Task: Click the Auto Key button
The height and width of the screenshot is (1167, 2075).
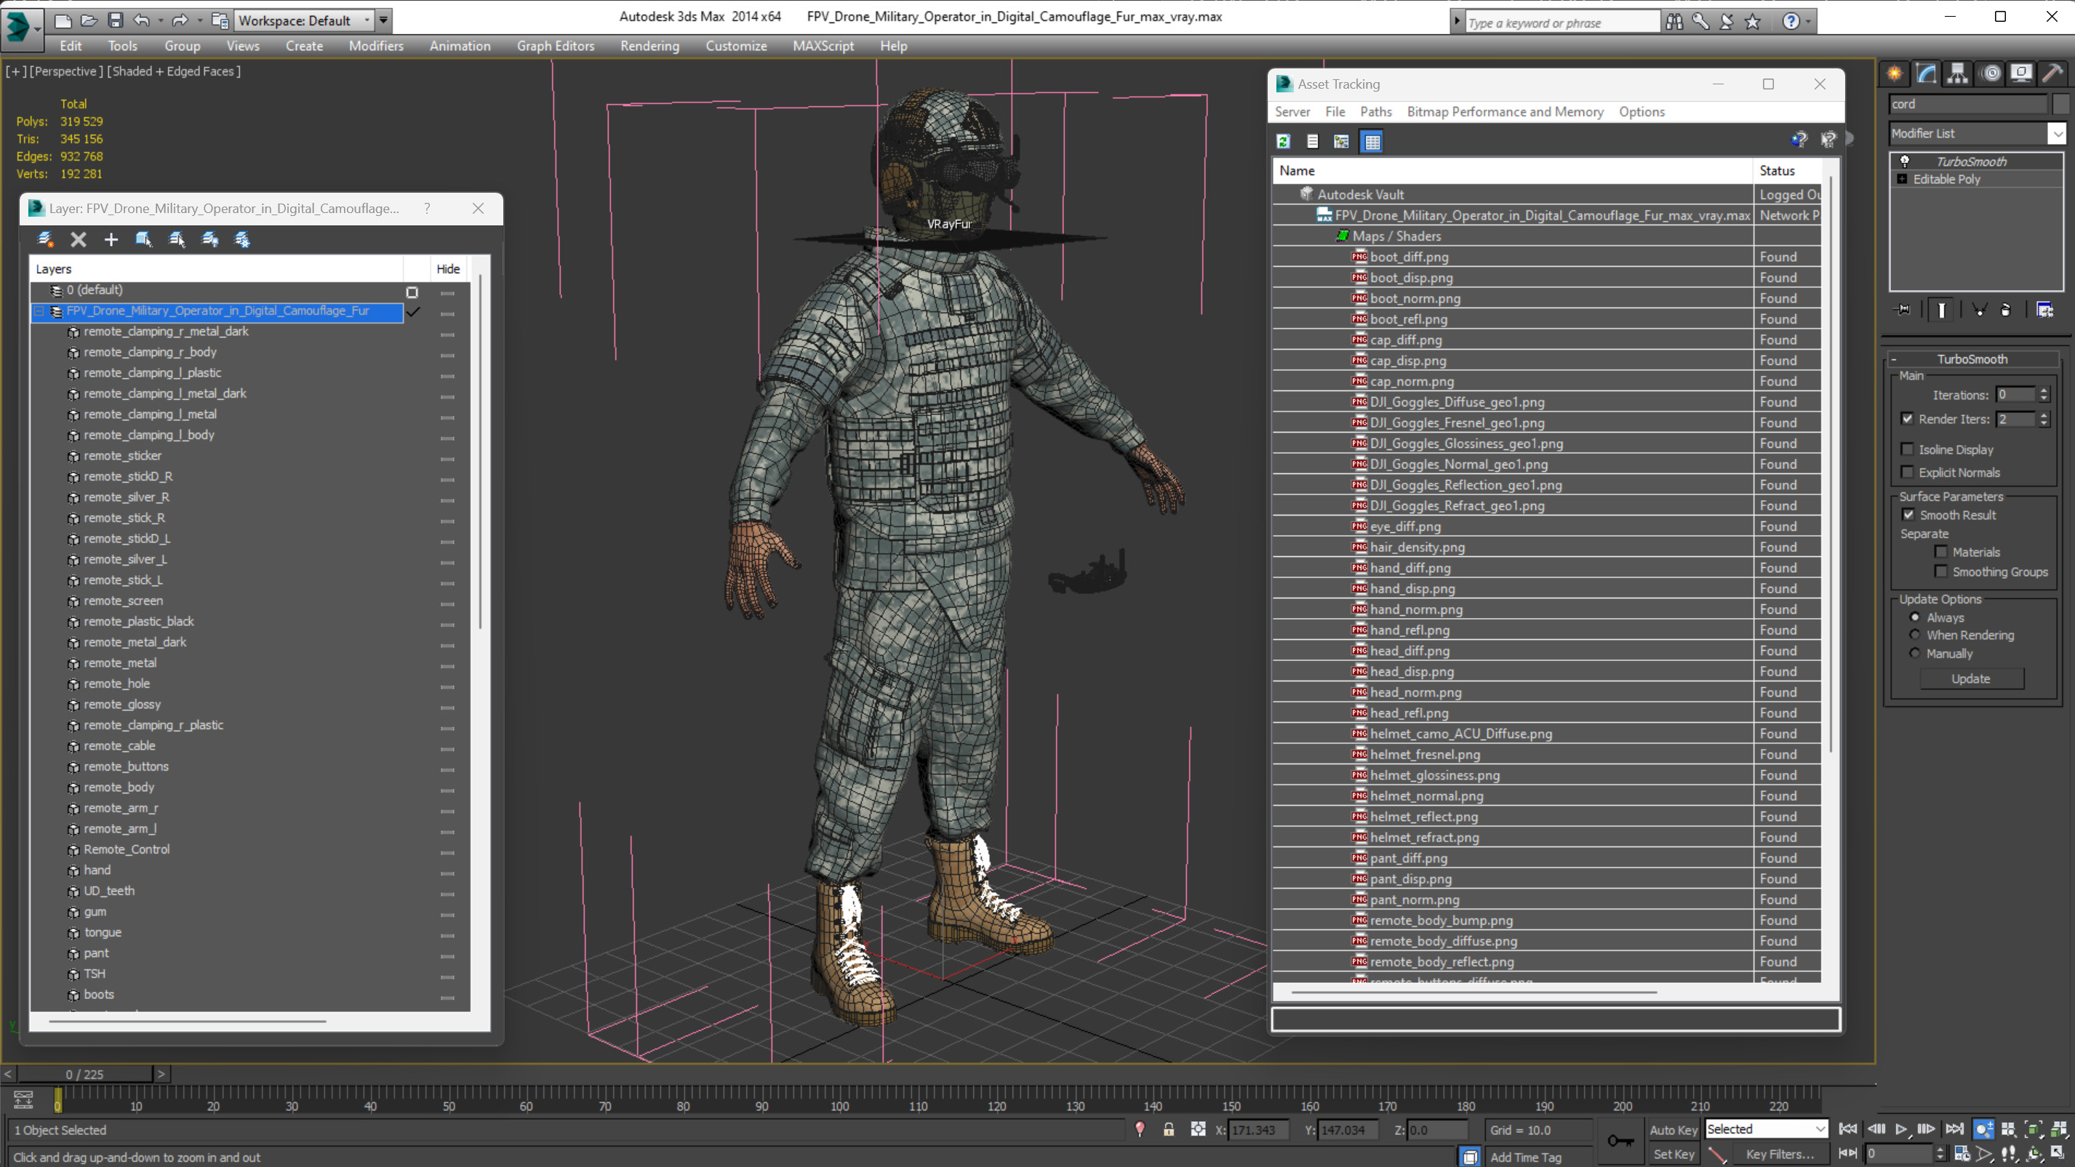Action: coord(1673,1130)
